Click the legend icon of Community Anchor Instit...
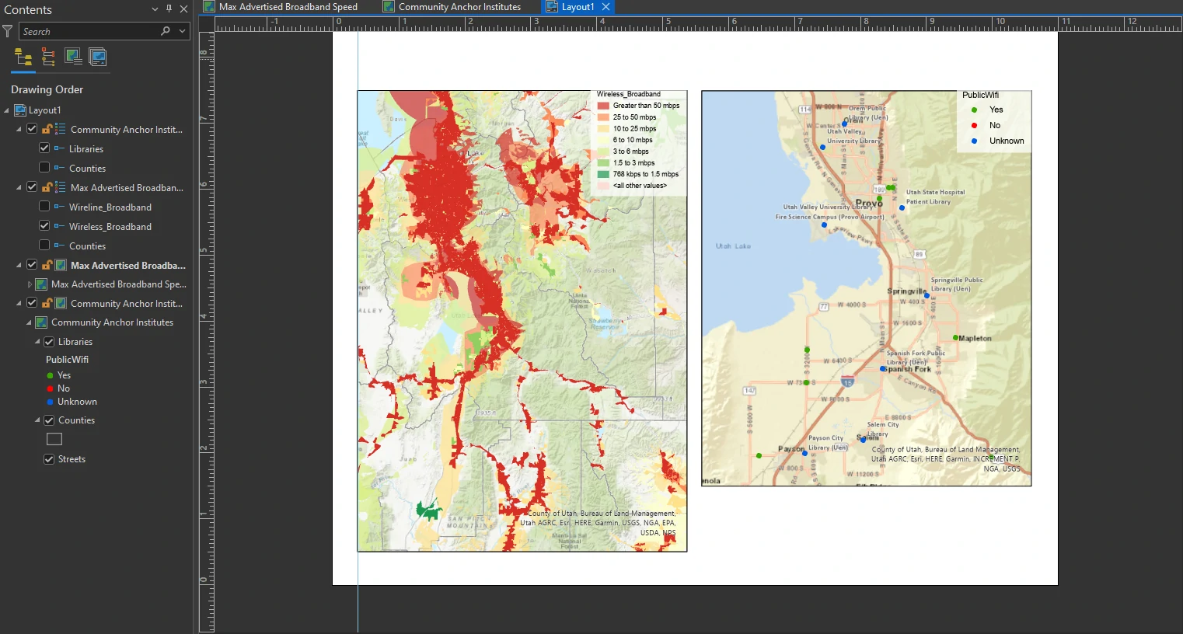The height and width of the screenshot is (634, 1183). click(60, 130)
